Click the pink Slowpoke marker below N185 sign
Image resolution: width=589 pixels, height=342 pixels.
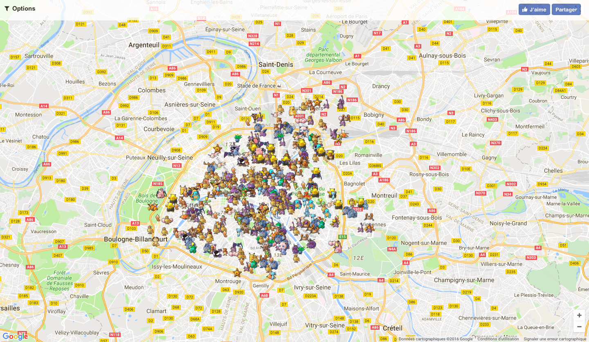pyautogui.click(x=161, y=193)
